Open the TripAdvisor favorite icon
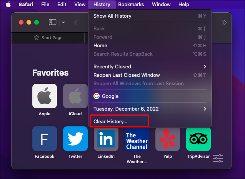 198,139
